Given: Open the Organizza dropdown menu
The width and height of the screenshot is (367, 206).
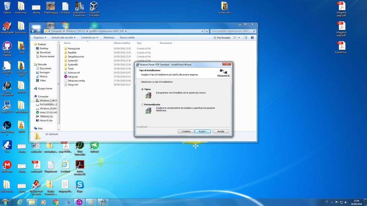Looking at the screenshot, I should [x=40, y=37].
